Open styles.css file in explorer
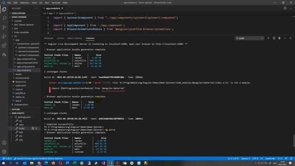Viewport: 295px width, 166px height. 24,97
